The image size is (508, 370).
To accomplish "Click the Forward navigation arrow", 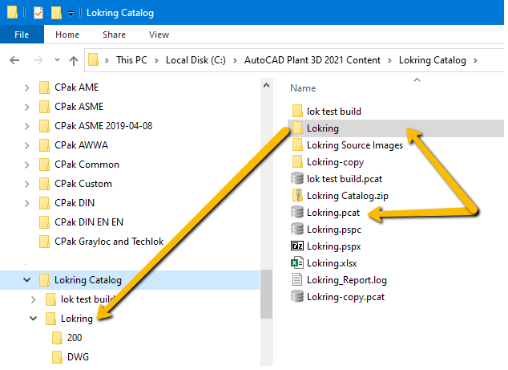I will 38,60.
